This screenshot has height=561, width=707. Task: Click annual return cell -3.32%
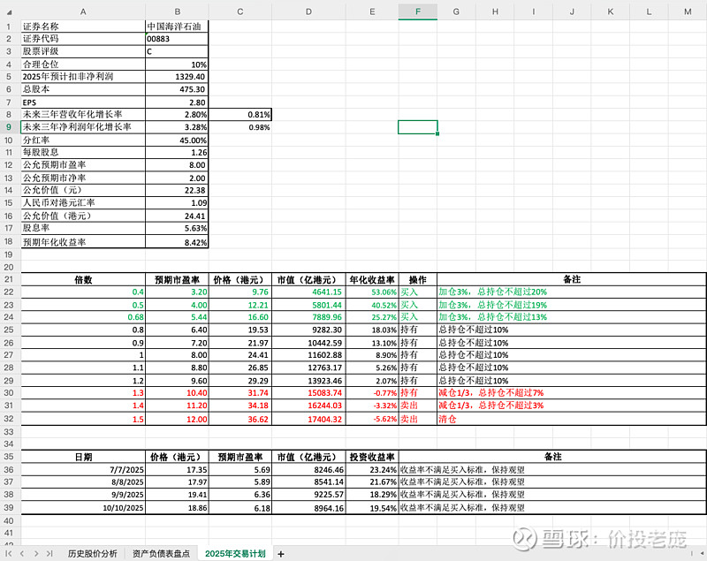click(x=372, y=406)
